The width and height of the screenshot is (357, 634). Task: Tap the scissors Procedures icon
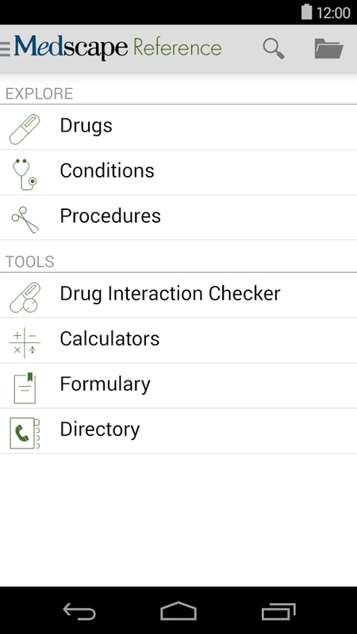25,220
